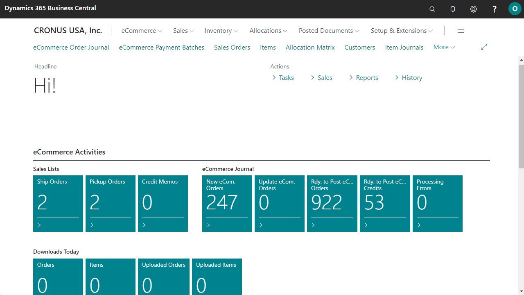The width and height of the screenshot is (524, 295).
Task: Open the user account avatar
Action: 515,9
